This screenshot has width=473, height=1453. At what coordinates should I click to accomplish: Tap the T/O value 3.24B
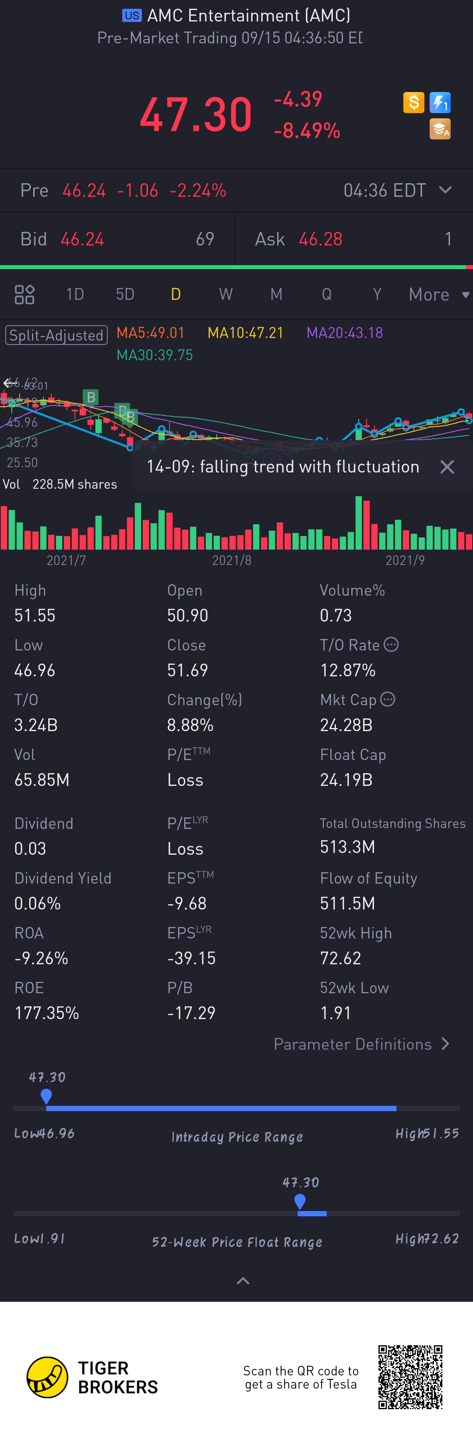36,725
